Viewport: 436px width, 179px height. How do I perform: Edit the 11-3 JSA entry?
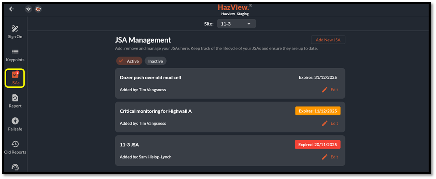(330, 157)
